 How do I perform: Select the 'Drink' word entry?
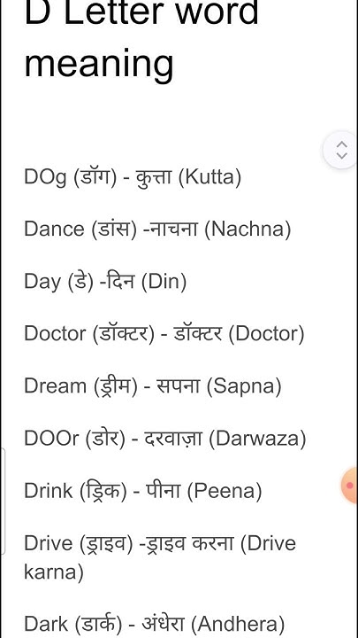tap(49, 490)
